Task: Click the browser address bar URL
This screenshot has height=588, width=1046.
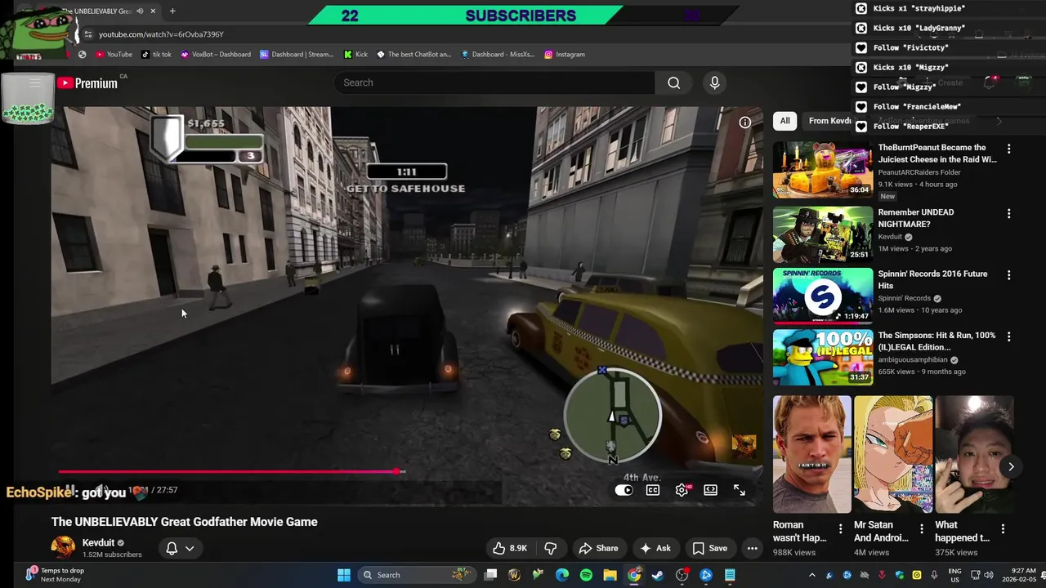Action: click(x=161, y=34)
